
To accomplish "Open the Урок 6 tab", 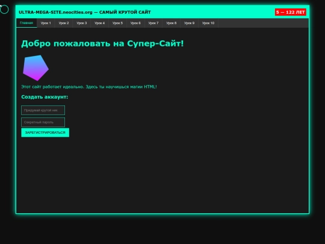I will (135, 23).
